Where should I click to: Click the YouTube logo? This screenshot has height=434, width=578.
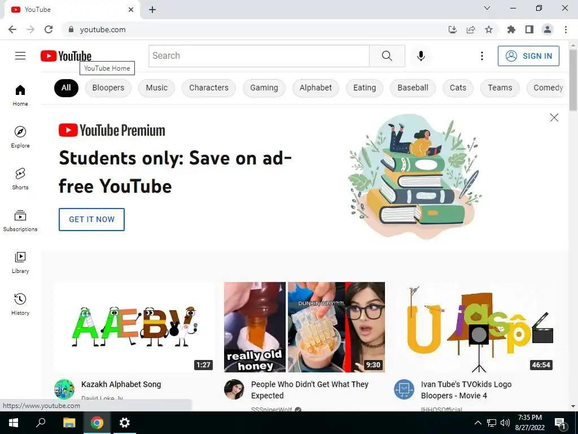(x=66, y=56)
